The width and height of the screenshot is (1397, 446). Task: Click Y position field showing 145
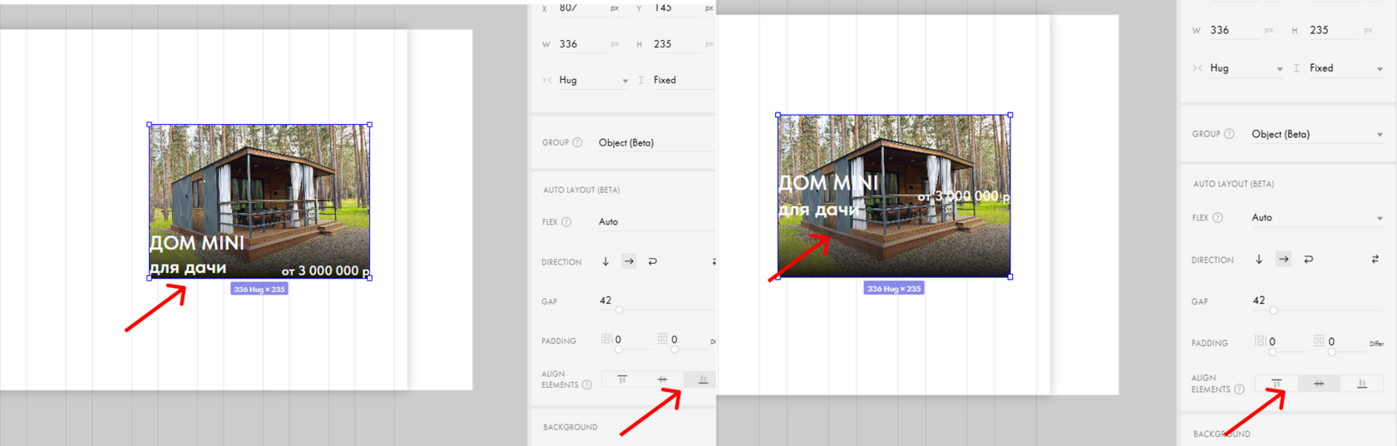click(678, 8)
